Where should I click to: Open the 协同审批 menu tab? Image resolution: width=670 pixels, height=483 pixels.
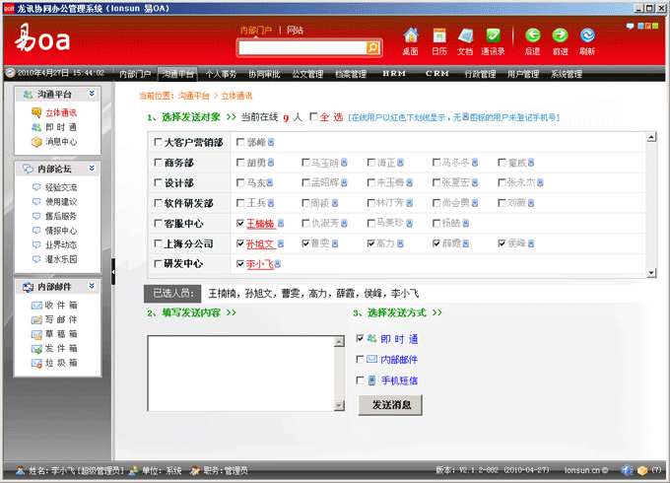(264, 74)
